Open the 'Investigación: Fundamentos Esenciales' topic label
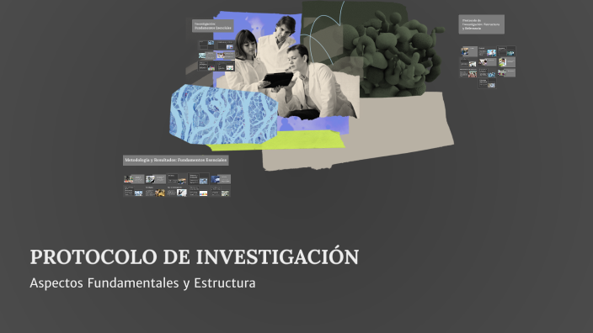The width and height of the screenshot is (593, 333). click(x=213, y=26)
